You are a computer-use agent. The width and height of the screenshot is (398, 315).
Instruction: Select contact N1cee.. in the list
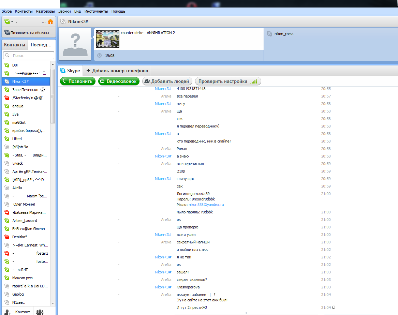click(26, 302)
